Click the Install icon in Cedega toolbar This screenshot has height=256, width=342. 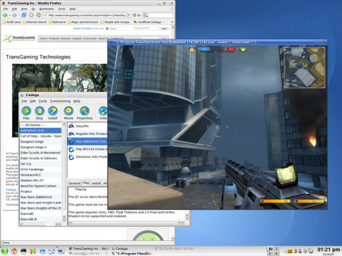click(53, 111)
